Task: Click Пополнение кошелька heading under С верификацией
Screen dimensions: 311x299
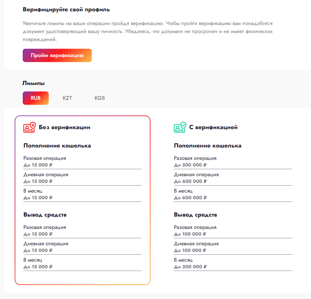Action: (x=208, y=145)
